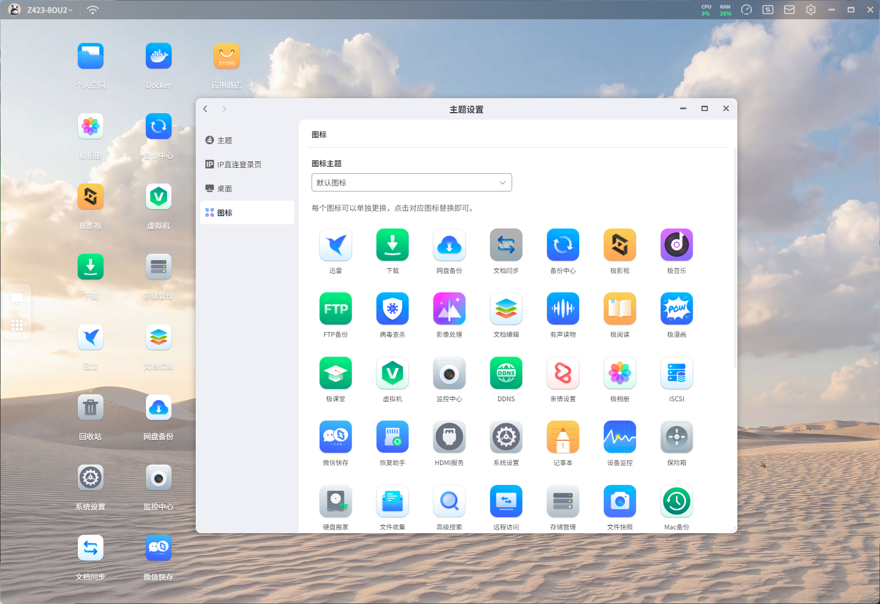Click the 微信快存 icon in theme window
The width and height of the screenshot is (880, 604).
click(336, 437)
